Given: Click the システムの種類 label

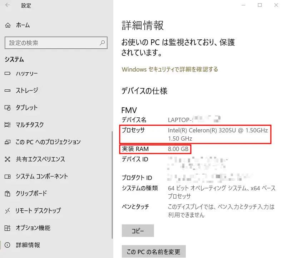Looking at the screenshot, I should pos(140,188).
